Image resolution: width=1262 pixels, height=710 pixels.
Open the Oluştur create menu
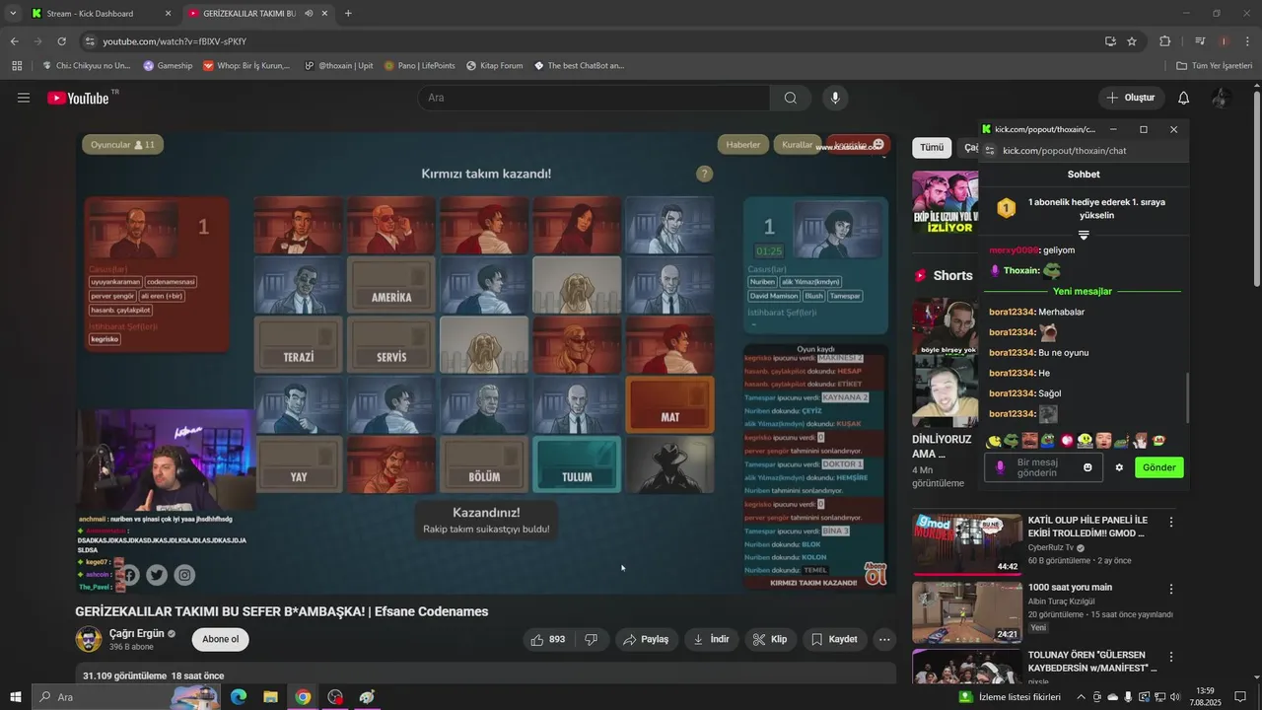[x=1131, y=98]
